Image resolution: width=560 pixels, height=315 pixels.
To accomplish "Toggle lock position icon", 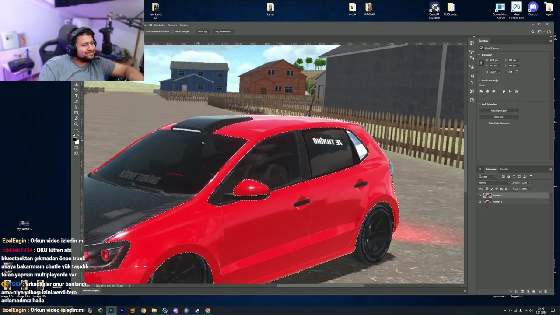I will click(497, 189).
